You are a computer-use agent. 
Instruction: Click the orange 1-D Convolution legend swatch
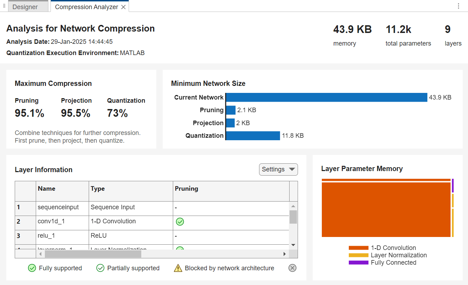pyautogui.click(x=358, y=248)
